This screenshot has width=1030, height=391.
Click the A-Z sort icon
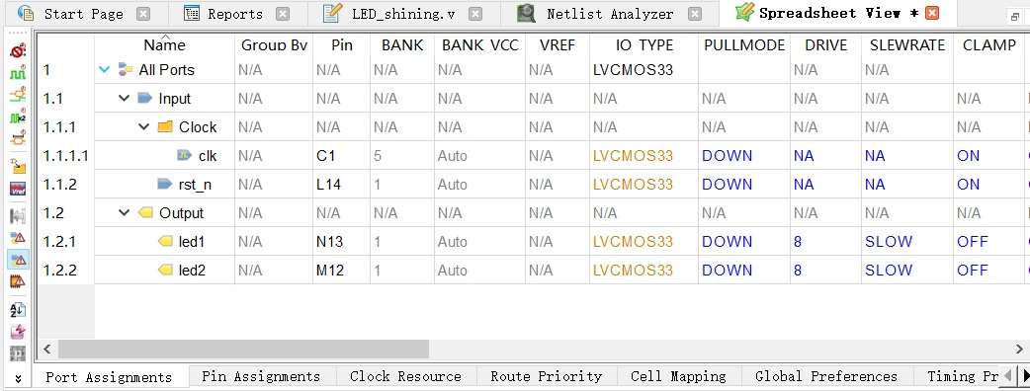pos(18,310)
